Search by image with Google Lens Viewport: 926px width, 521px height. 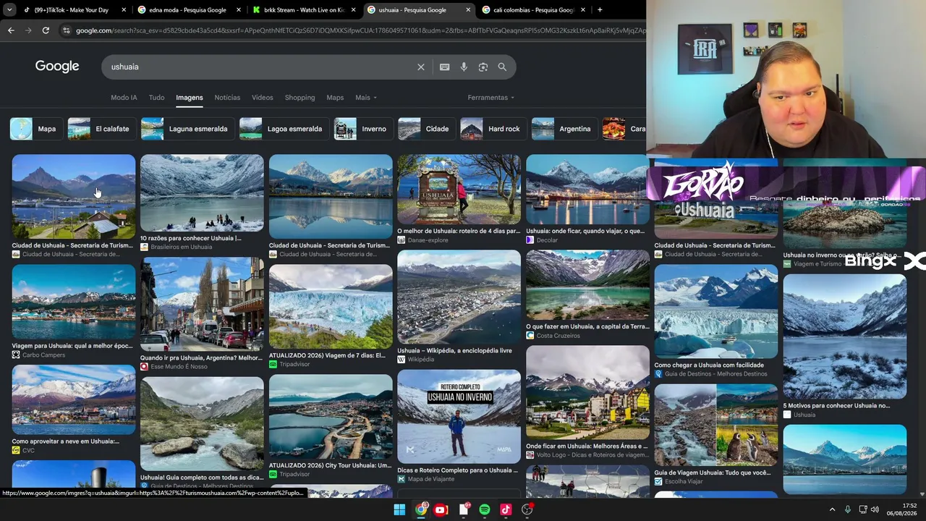coord(483,67)
